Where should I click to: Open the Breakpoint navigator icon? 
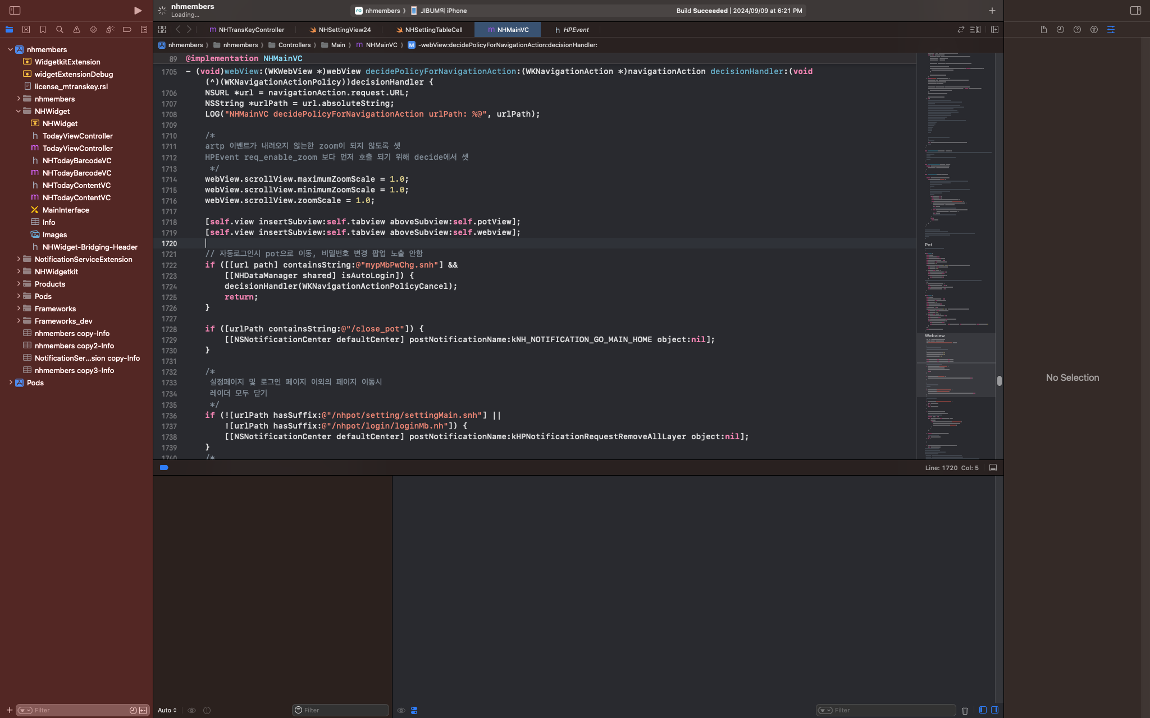127,30
